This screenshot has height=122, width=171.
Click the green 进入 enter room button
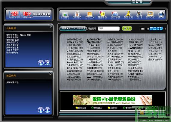pyautogui.click(x=127, y=28)
